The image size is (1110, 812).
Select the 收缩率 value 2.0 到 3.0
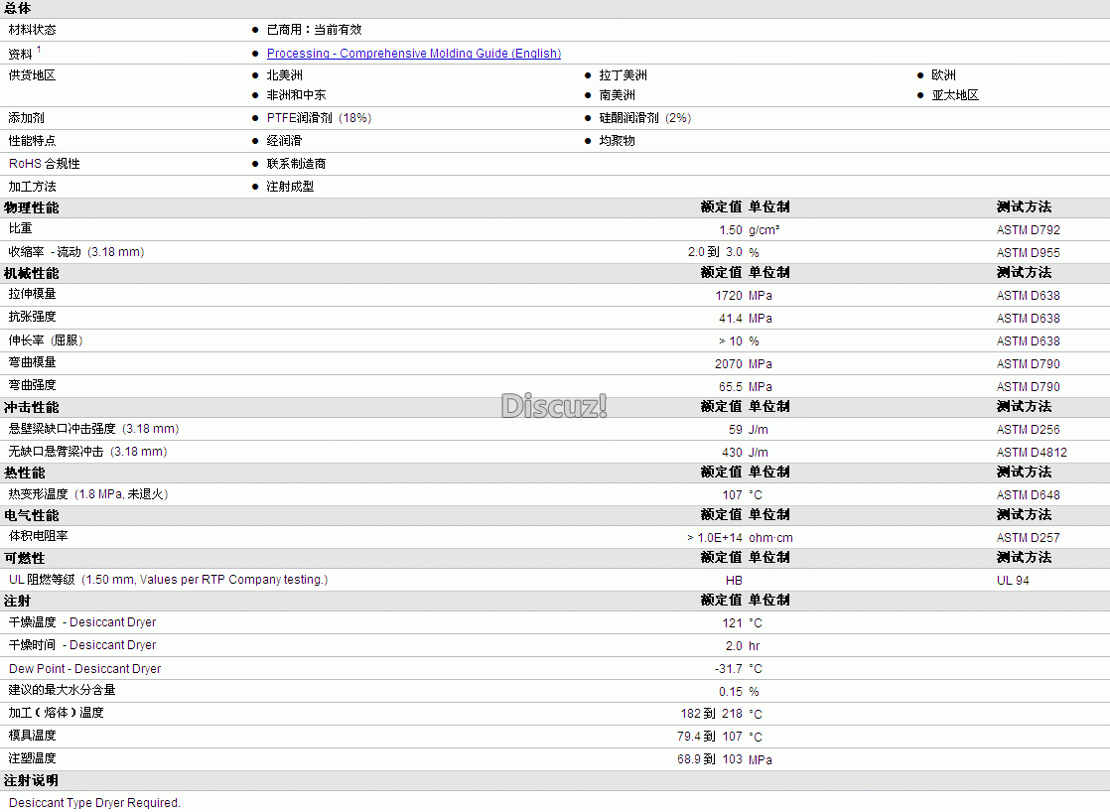715,252
